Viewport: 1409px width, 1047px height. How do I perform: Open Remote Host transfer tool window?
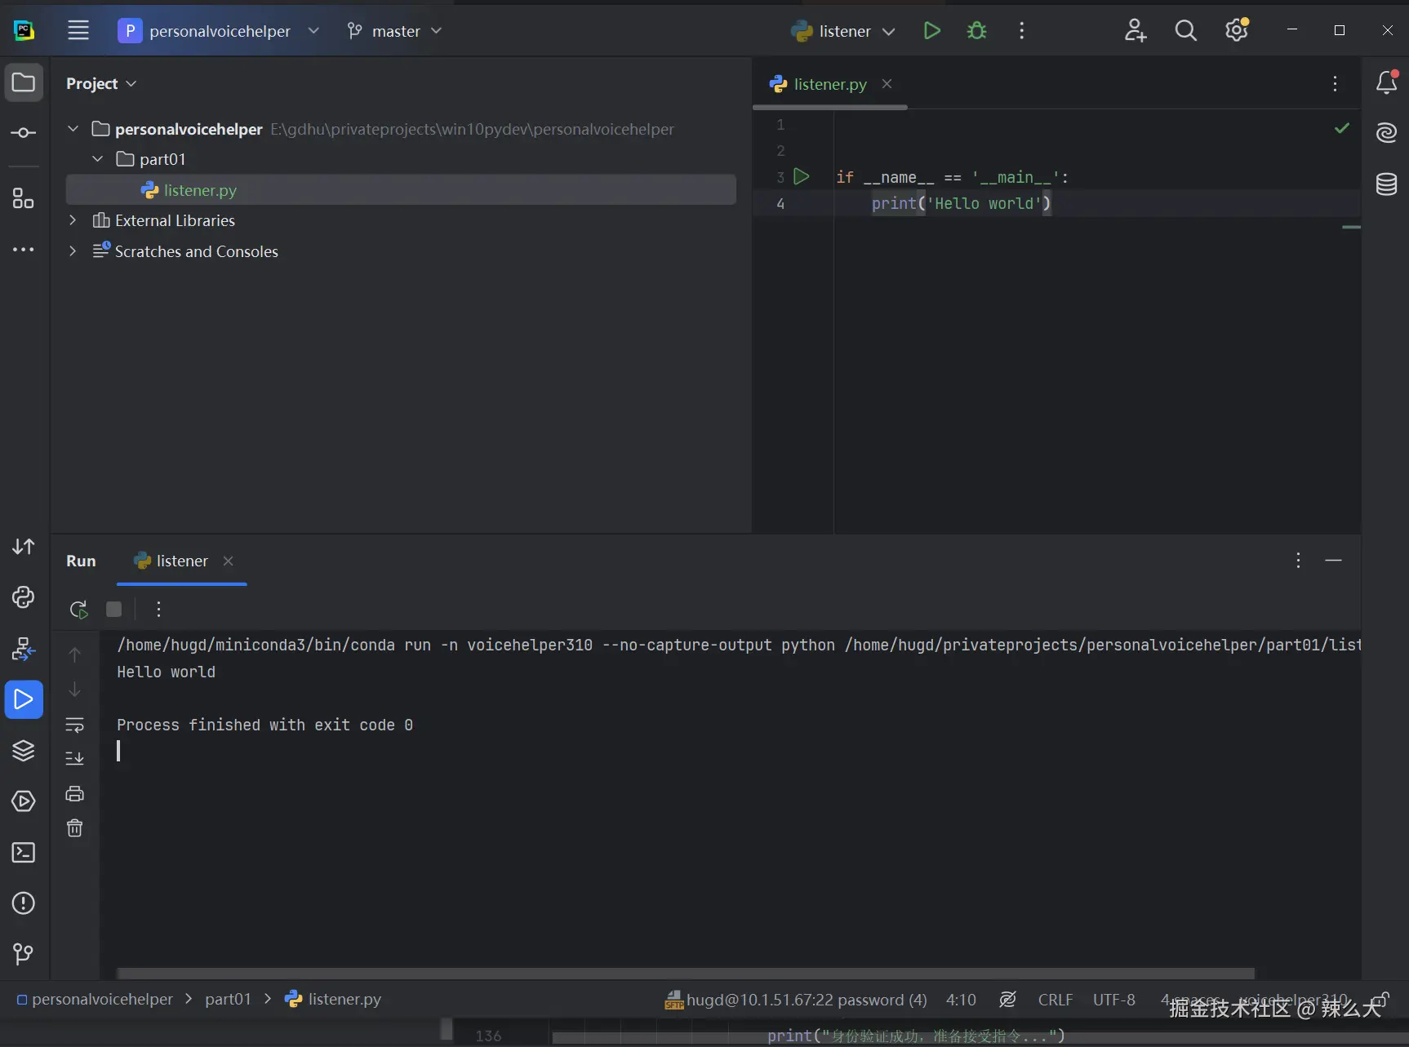[24, 547]
